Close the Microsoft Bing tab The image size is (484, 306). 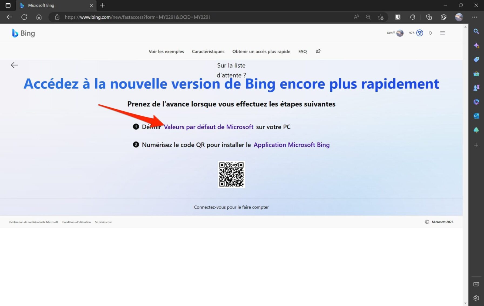(91, 5)
